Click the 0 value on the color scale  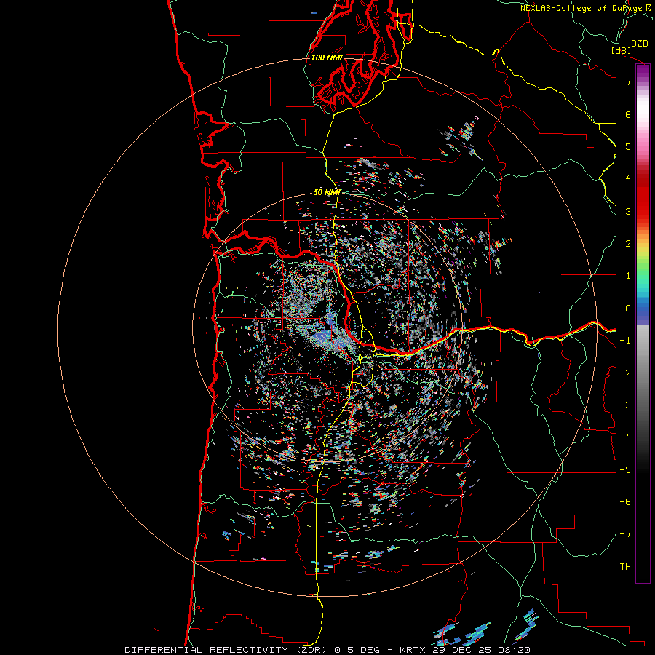click(628, 309)
